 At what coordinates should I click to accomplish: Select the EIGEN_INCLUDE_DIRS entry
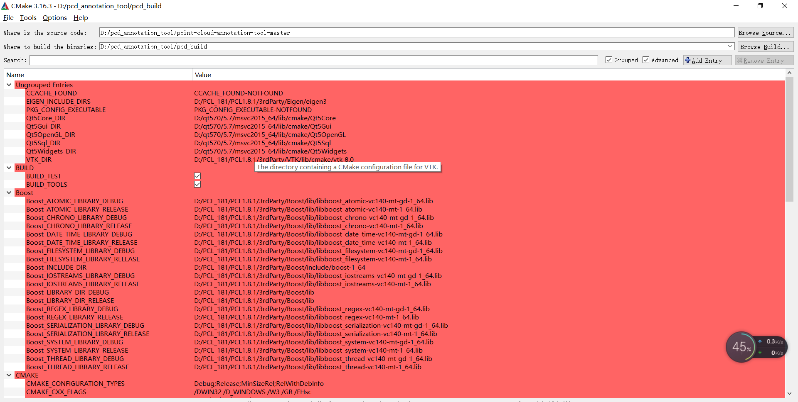pos(58,101)
